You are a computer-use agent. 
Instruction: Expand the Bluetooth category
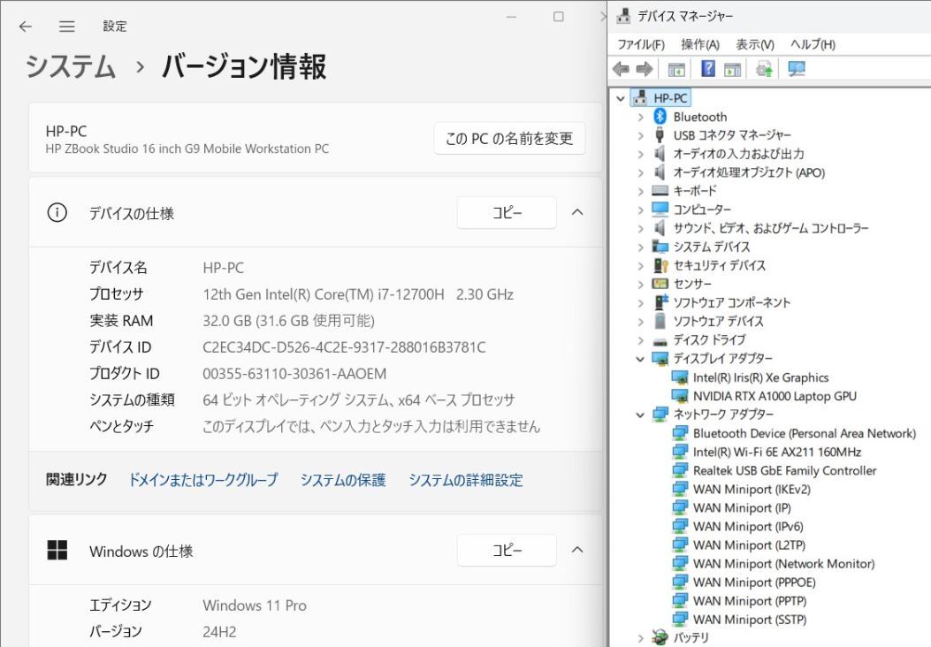(x=640, y=117)
